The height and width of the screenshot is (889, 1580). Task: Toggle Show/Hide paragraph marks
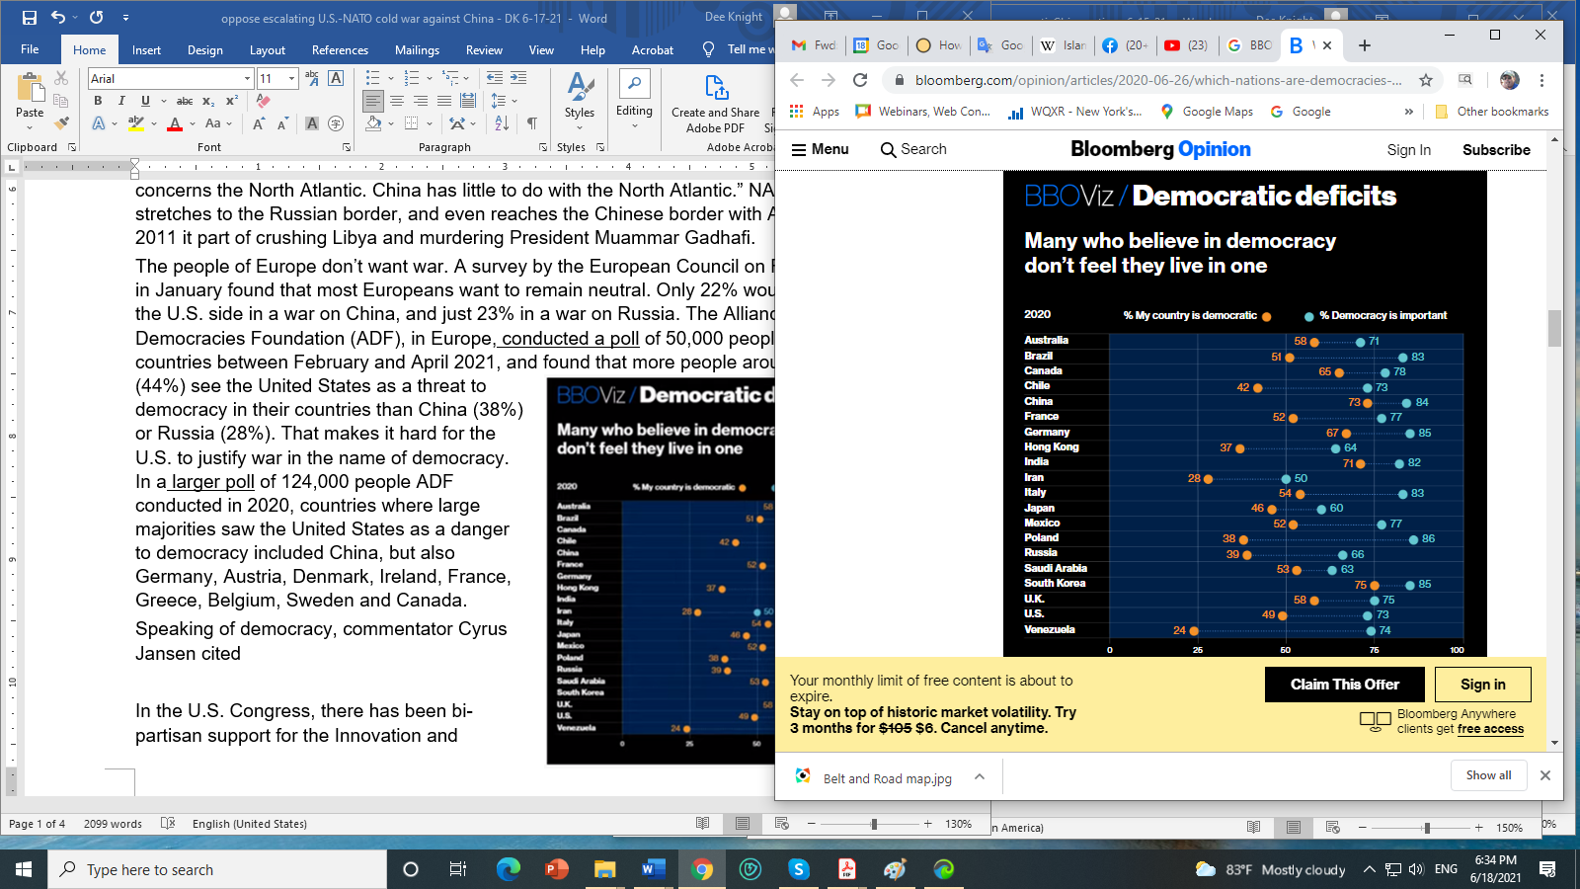tap(532, 123)
